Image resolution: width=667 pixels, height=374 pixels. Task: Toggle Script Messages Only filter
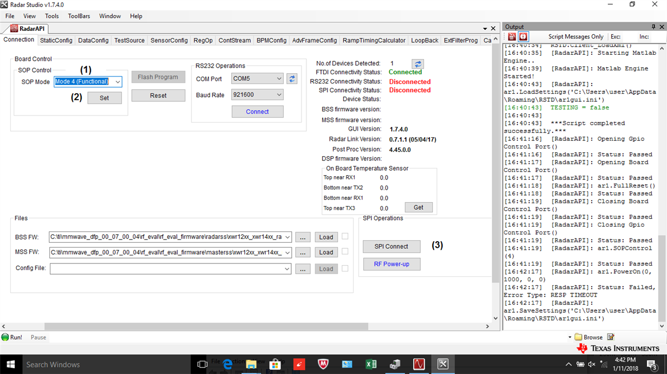pos(576,36)
